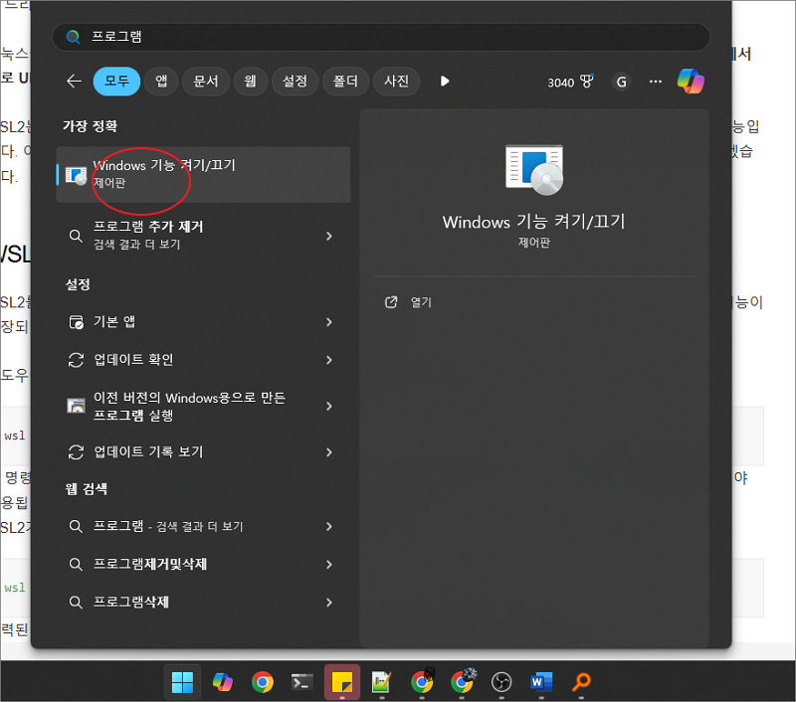The image size is (796, 702).
Task: Open orange magnifier search app on taskbar
Action: coord(581,682)
